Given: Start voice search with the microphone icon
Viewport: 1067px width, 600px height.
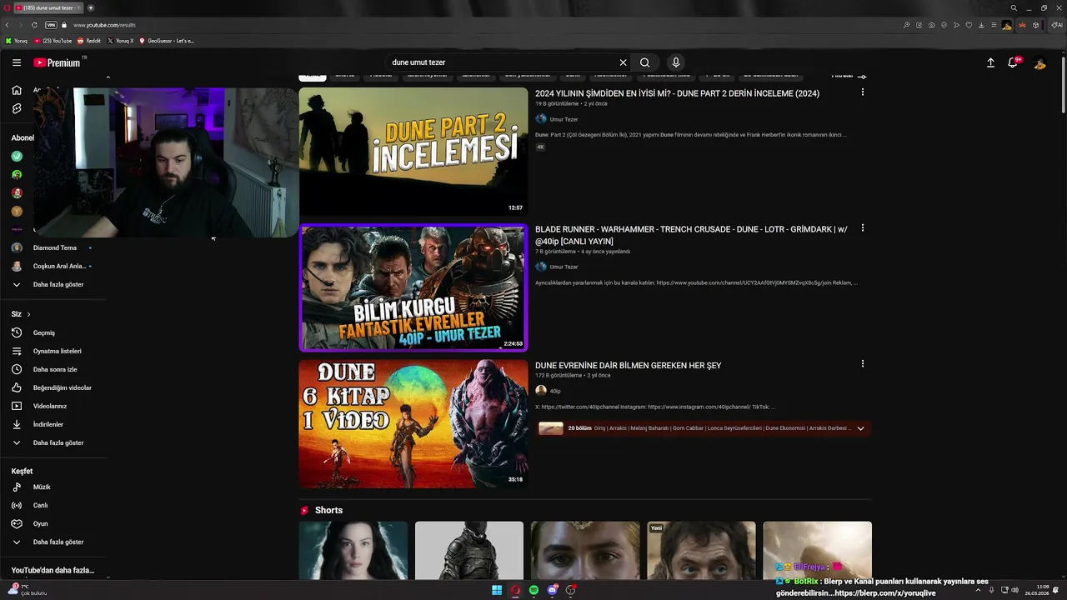Looking at the screenshot, I should point(676,62).
